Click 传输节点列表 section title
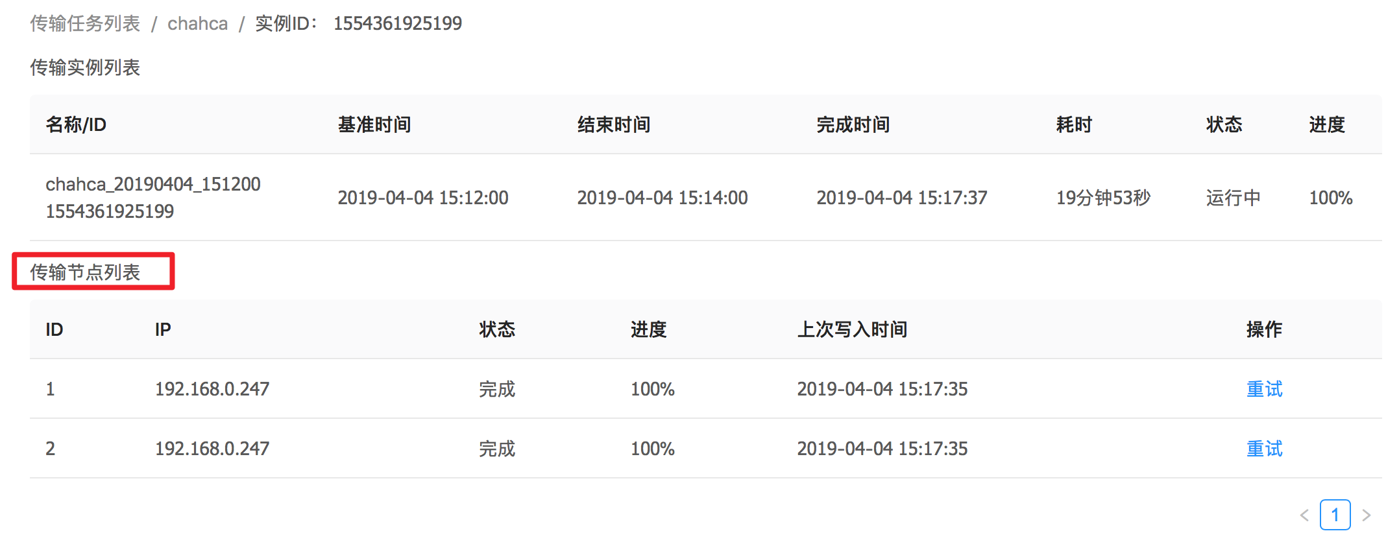 85,272
